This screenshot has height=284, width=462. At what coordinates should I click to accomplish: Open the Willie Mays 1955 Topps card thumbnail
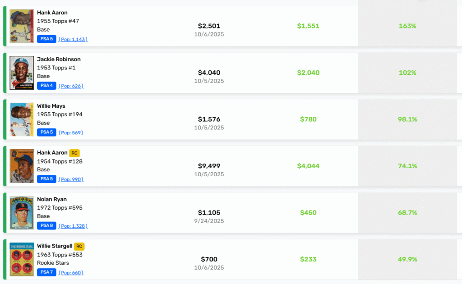point(22,119)
